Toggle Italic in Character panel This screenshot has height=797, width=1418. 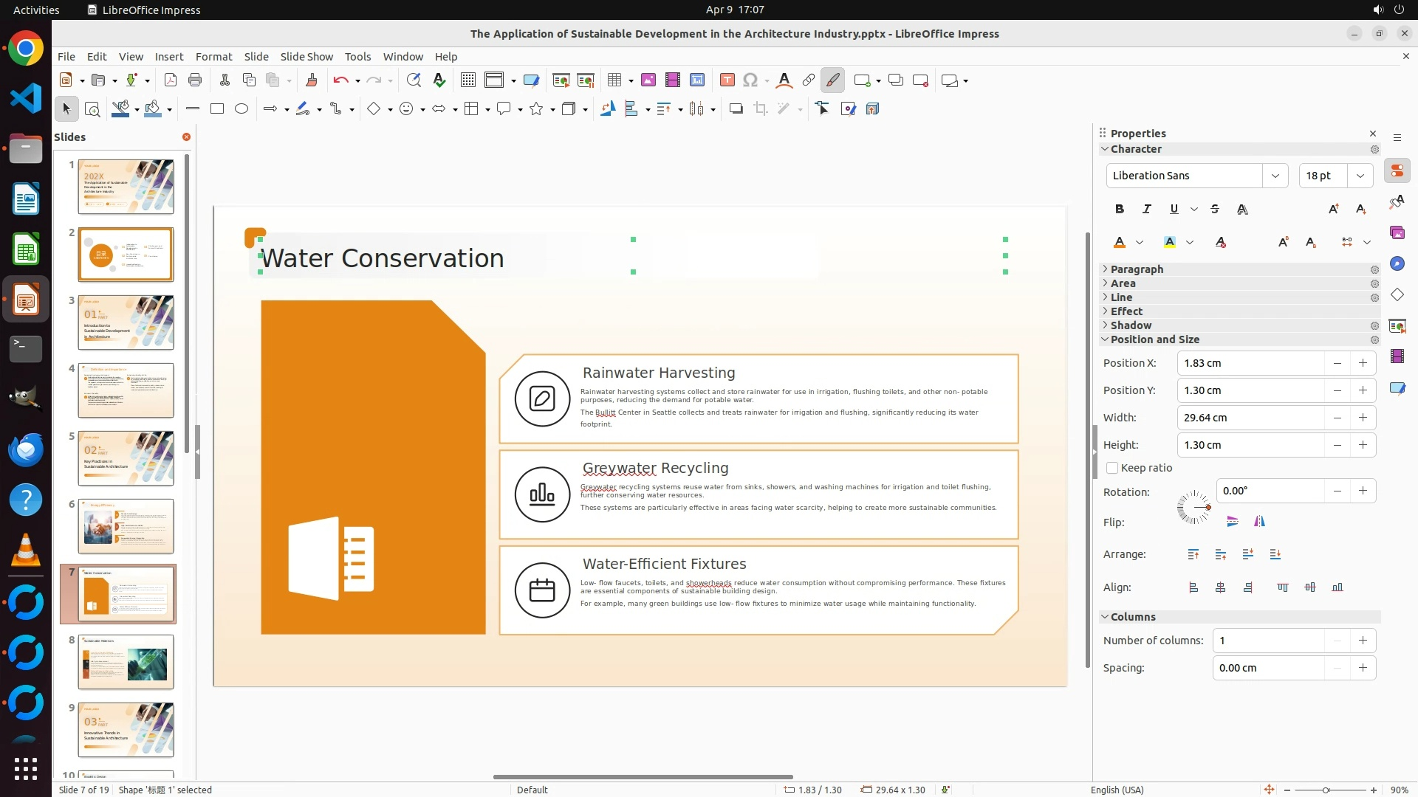(1146, 210)
